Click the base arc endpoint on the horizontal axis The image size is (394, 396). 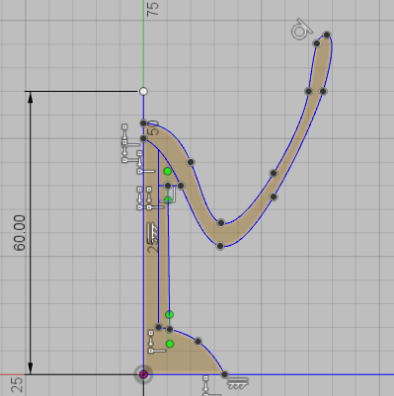[x=224, y=374]
